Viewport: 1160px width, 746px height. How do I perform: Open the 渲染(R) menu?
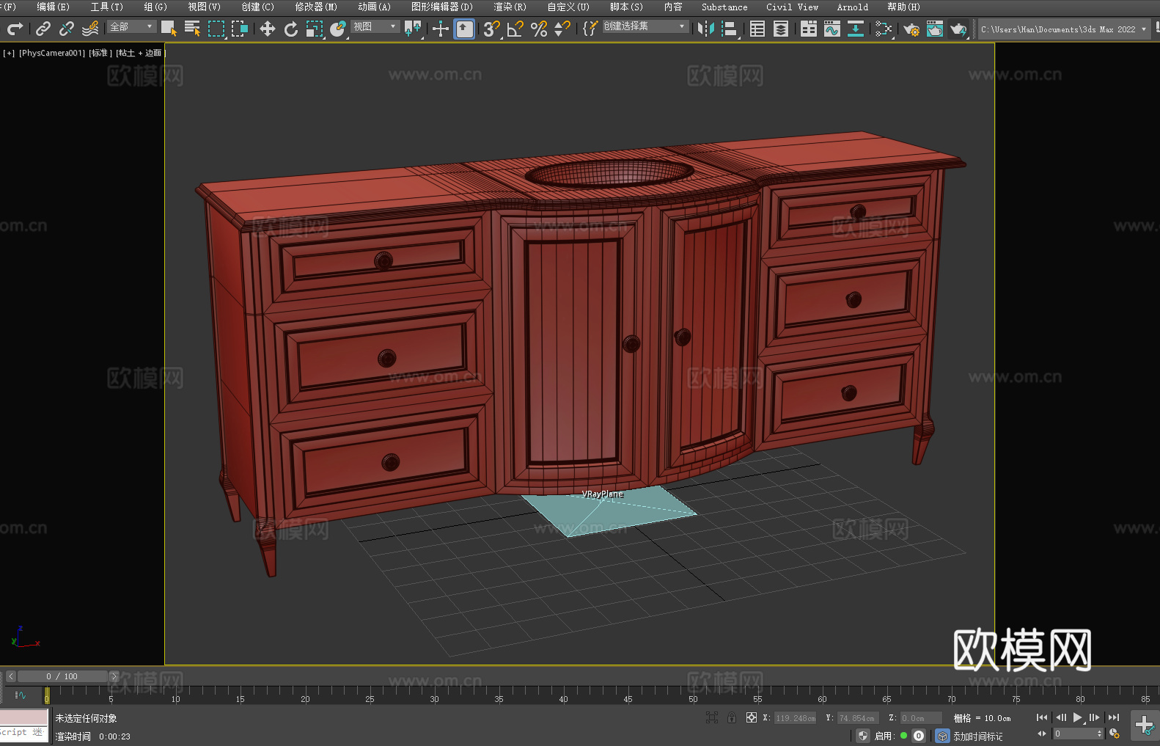pos(510,7)
